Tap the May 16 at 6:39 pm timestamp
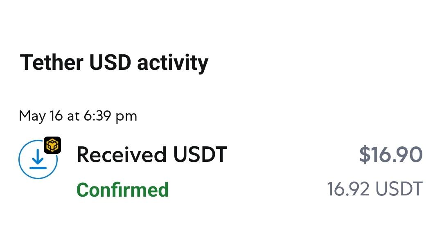The height and width of the screenshot is (240, 442). [78, 116]
